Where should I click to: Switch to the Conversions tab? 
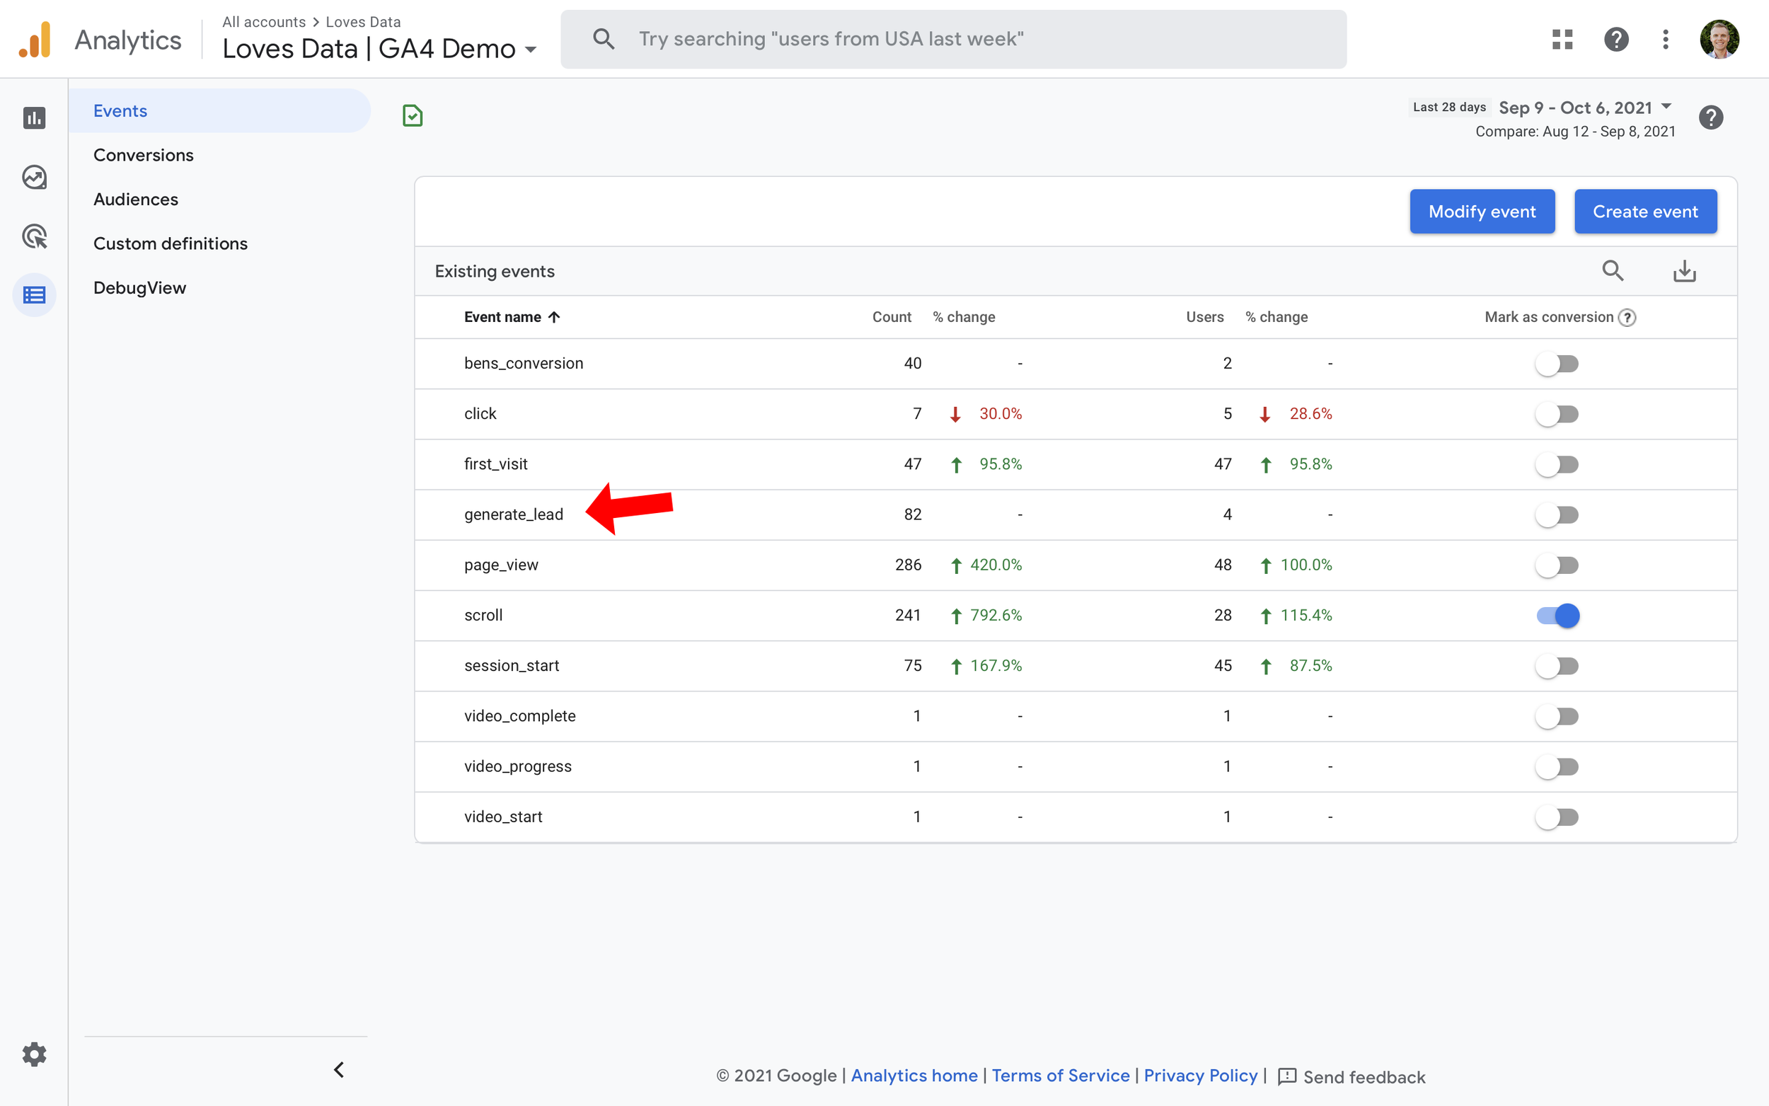(x=144, y=154)
